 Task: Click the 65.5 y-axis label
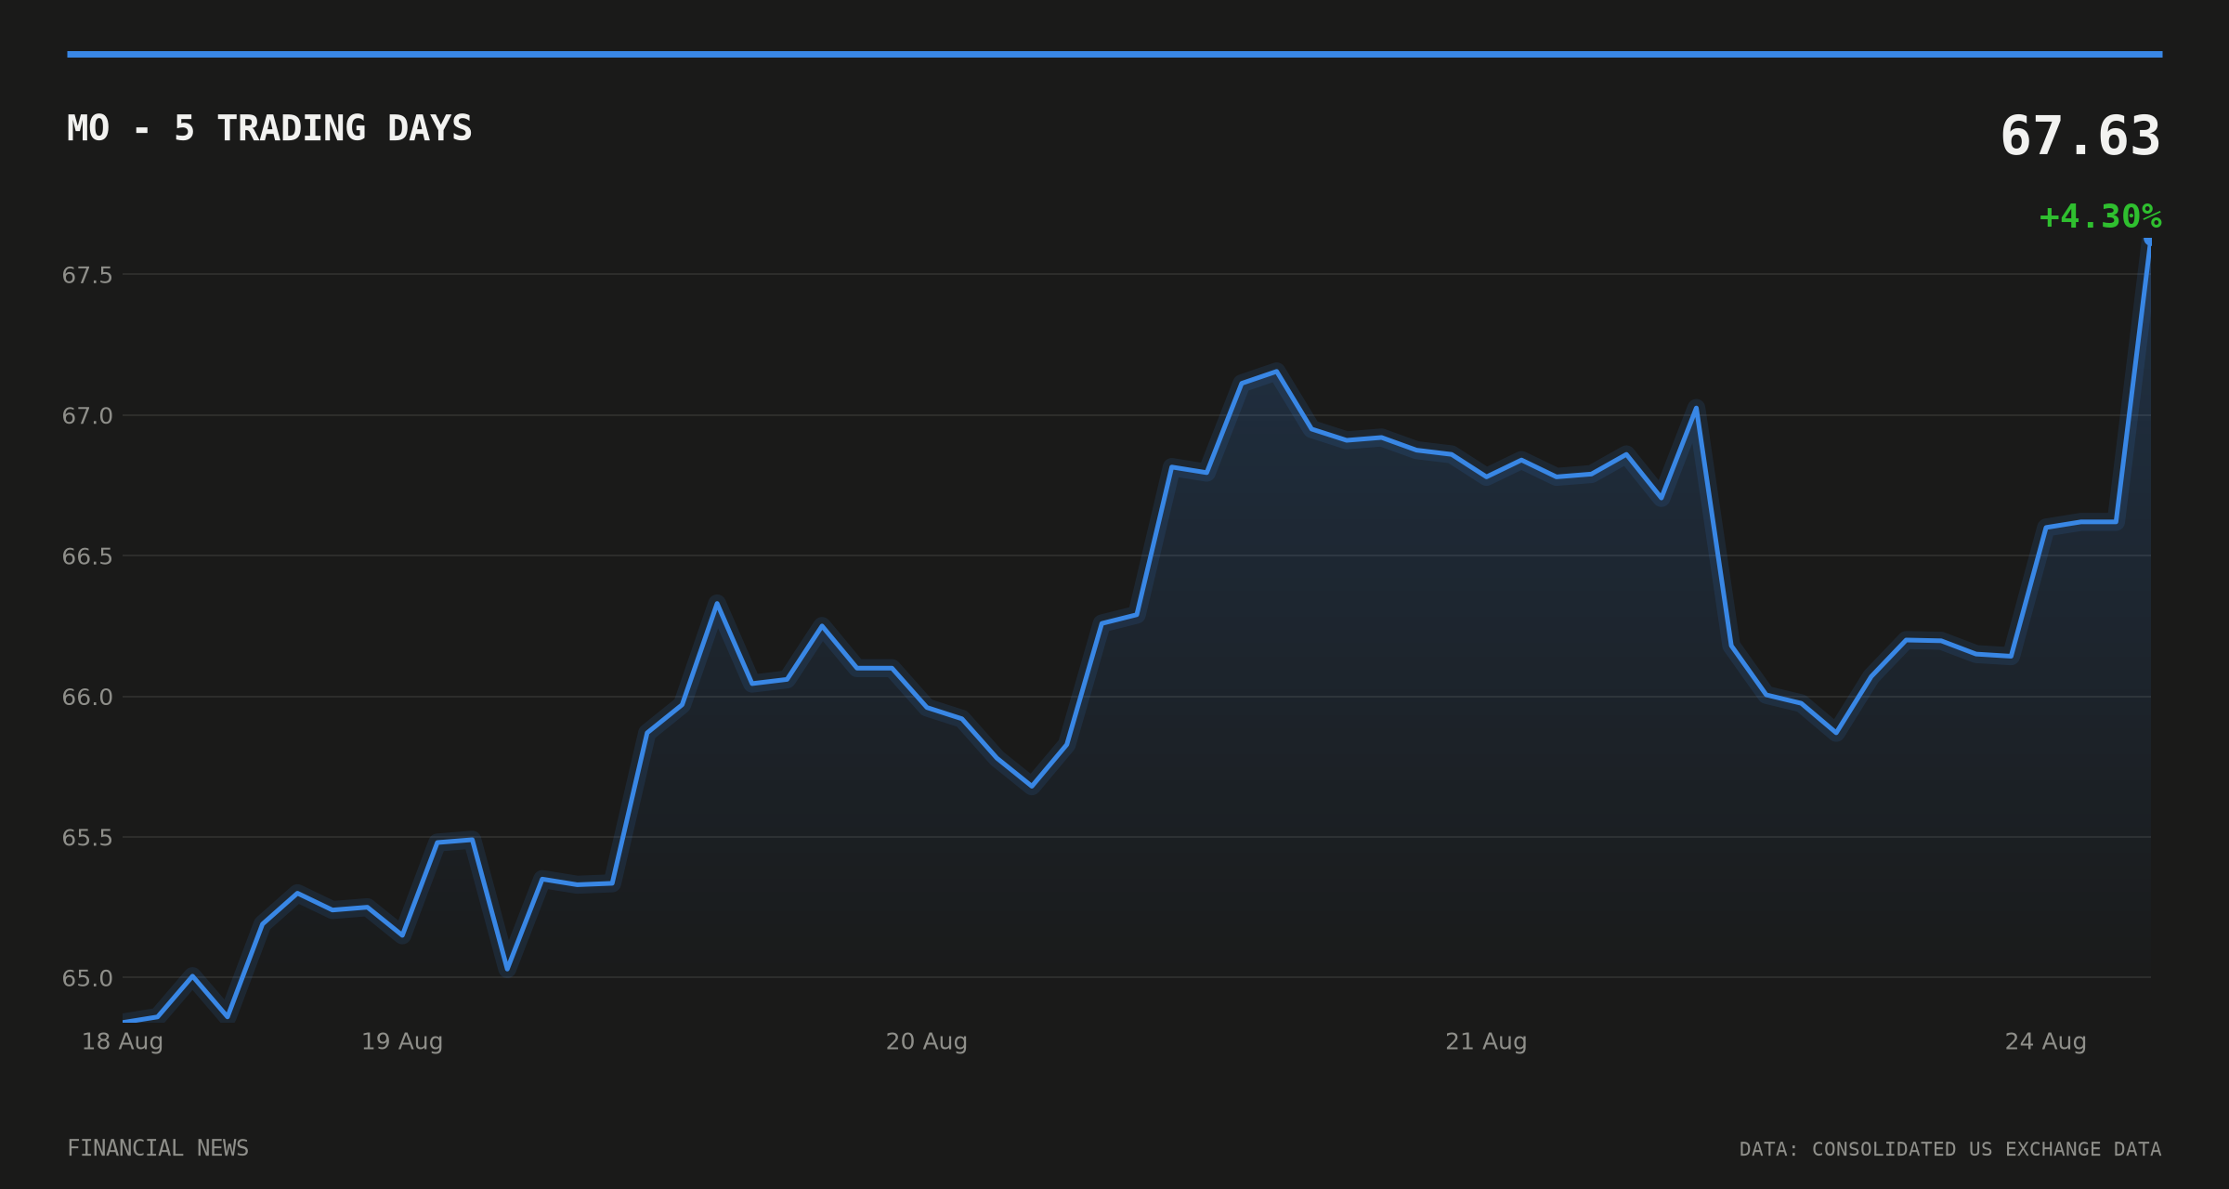(87, 838)
